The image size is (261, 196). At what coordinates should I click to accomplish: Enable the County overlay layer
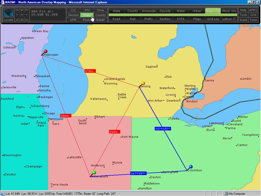click(133, 11)
